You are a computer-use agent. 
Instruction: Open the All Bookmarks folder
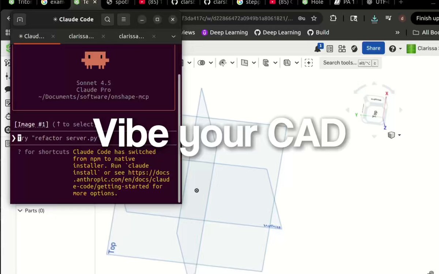[x=425, y=33]
